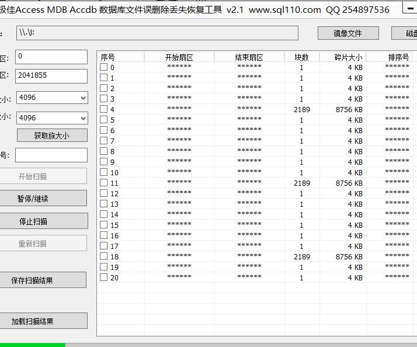Click row number 19 in list

click(114, 268)
